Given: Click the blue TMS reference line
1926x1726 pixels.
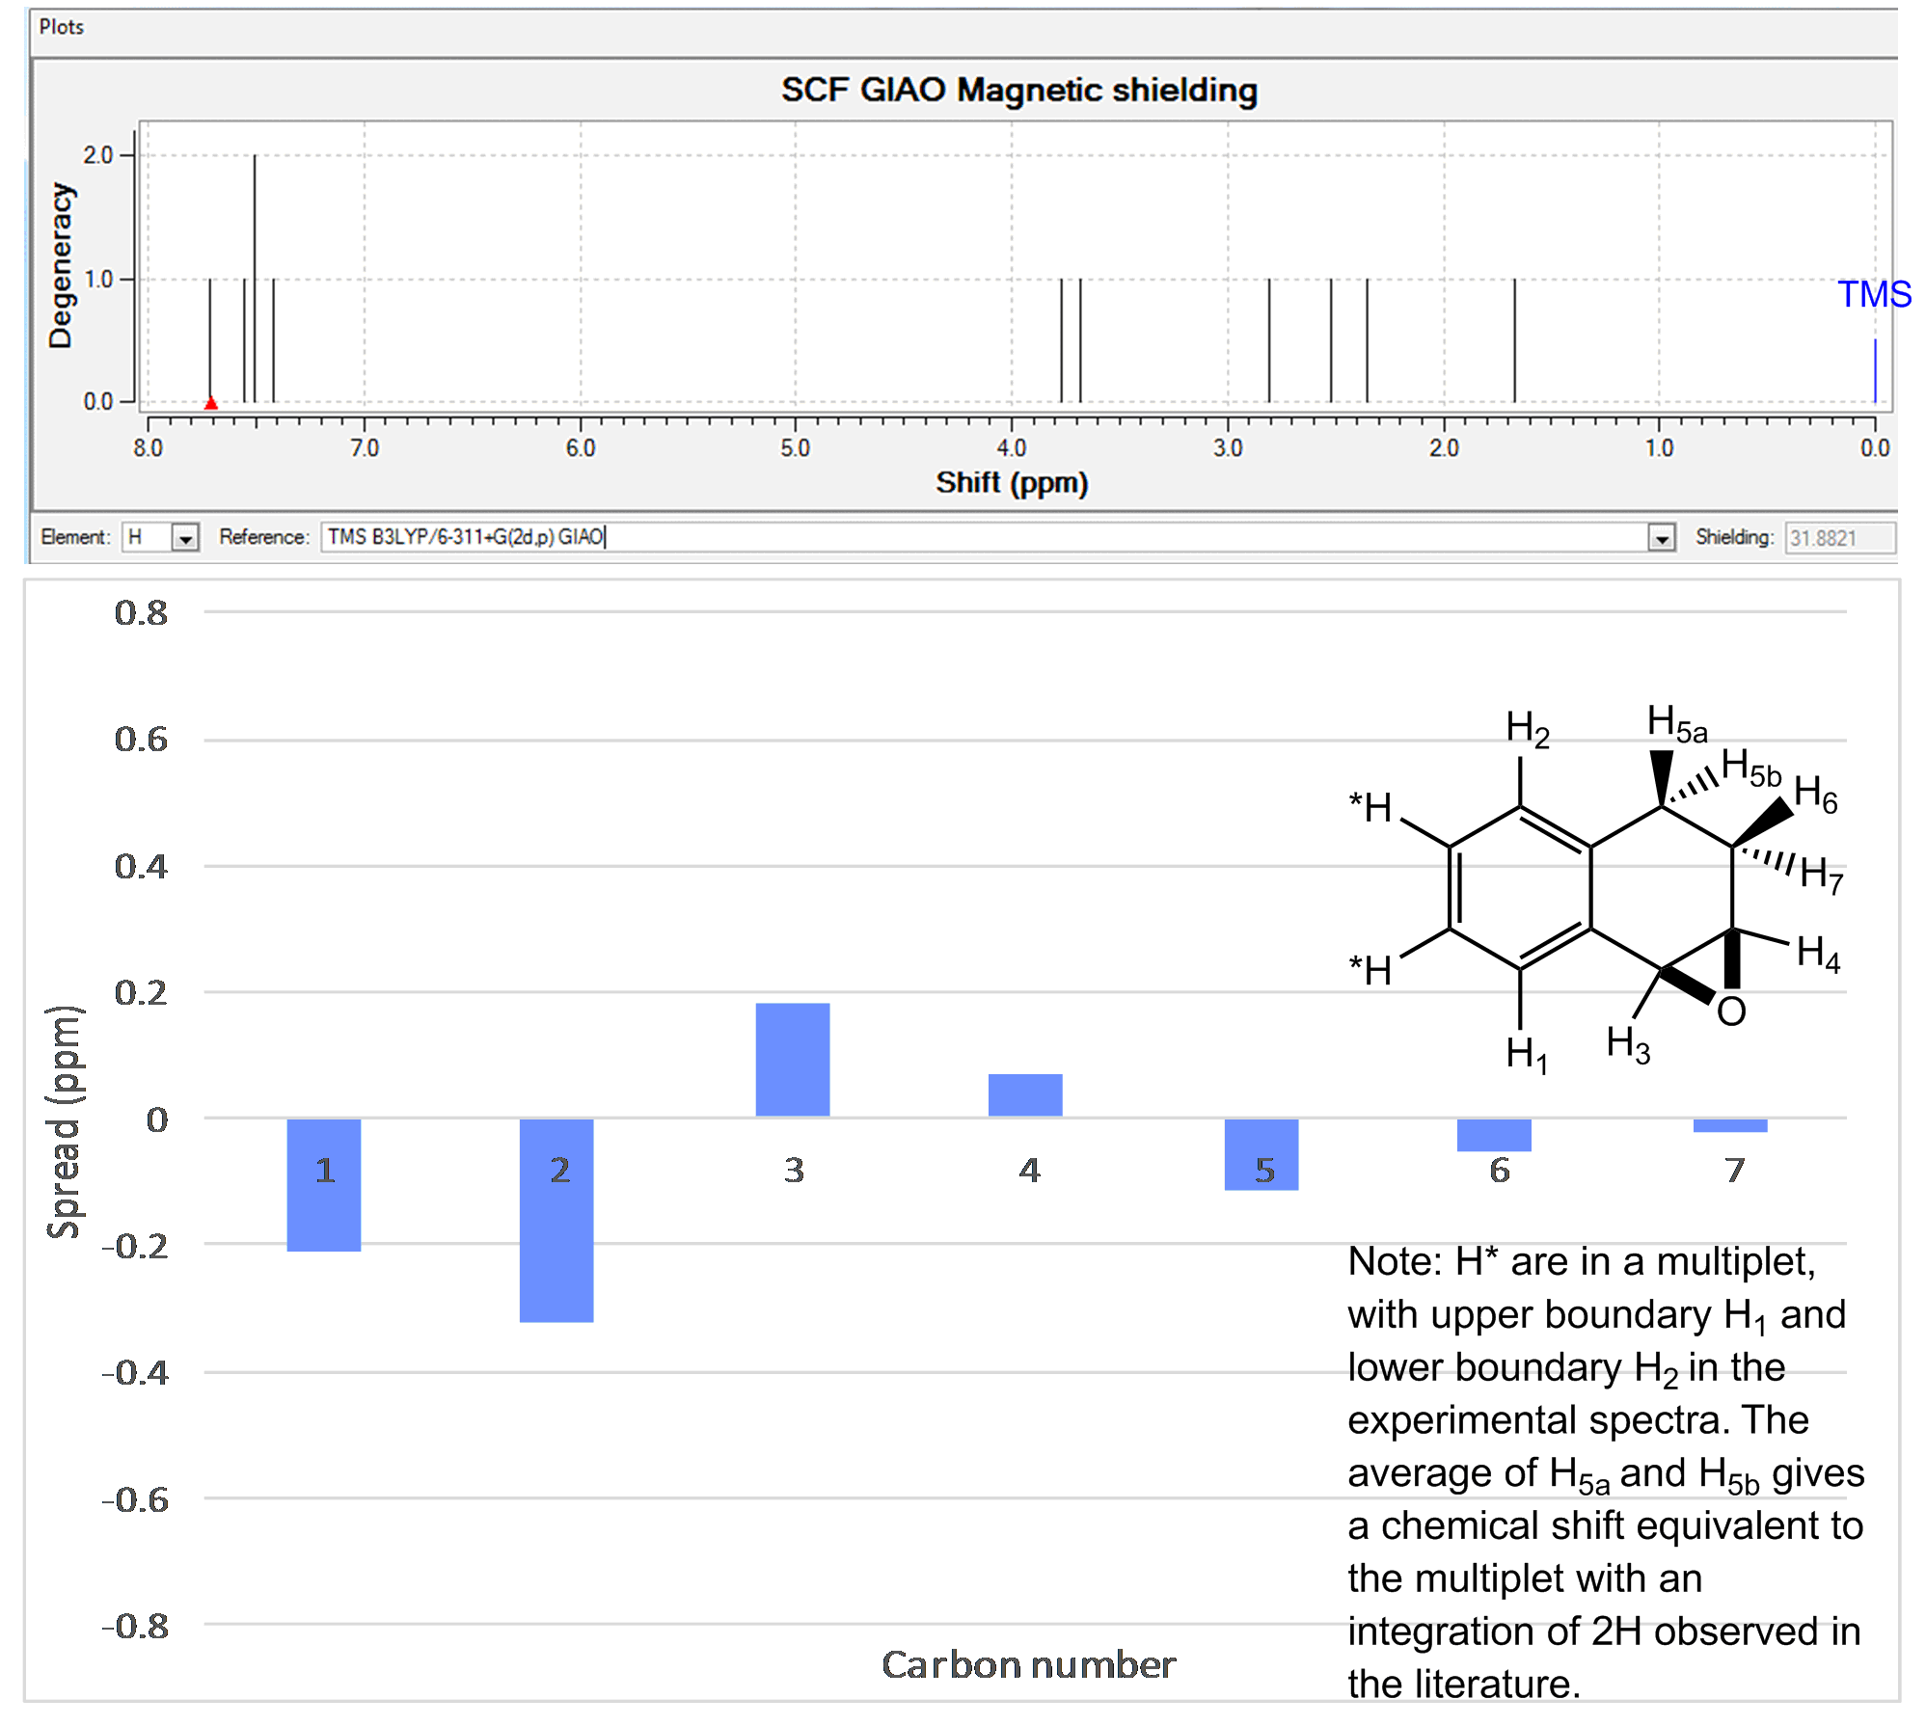Looking at the screenshot, I should [x=1874, y=370].
